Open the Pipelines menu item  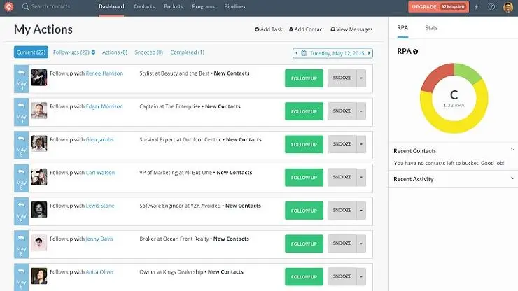click(x=234, y=6)
